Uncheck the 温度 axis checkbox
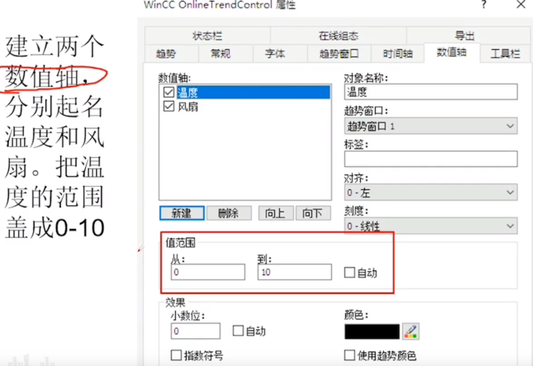The width and height of the screenshot is (533, 366). click(x=169, y=92)
